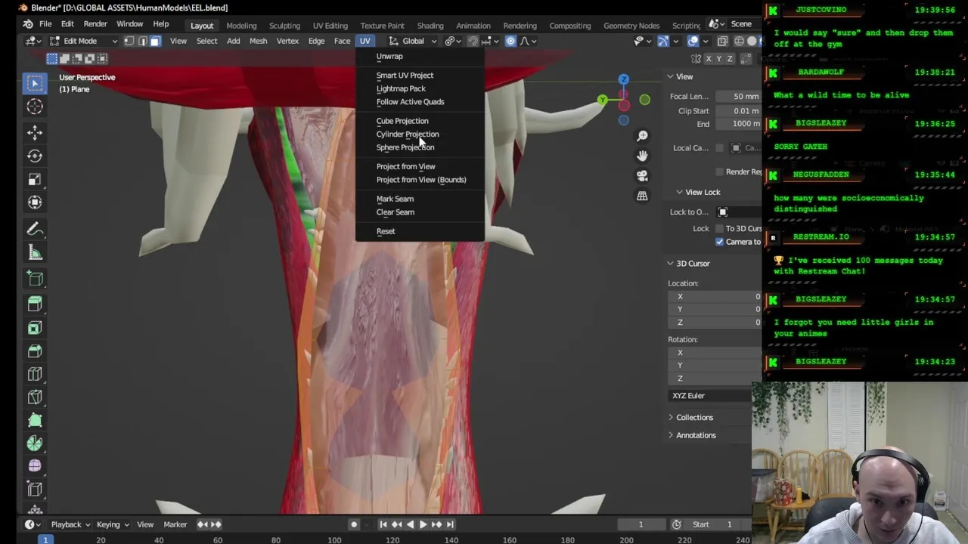Edit the Focal Length field
The width and height of the screenshot is (968, 544).
[x=737, y=97]
